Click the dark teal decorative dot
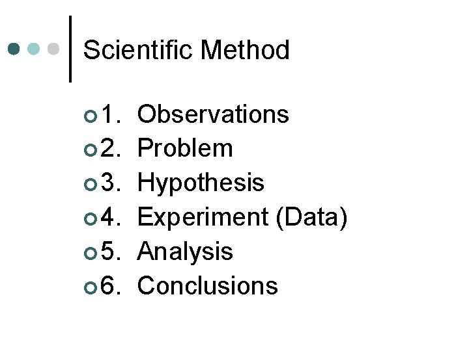The image size is (469, 351). [x=15, y=49]
